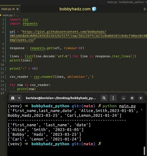Click the ['first_name', 'last_name', 'date'] output row
147x156 pixels.
[x=49, y=125]
